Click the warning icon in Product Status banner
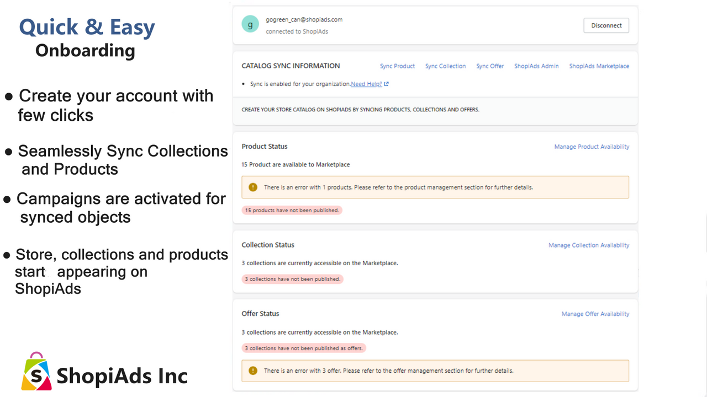 (x=253, y=187)
